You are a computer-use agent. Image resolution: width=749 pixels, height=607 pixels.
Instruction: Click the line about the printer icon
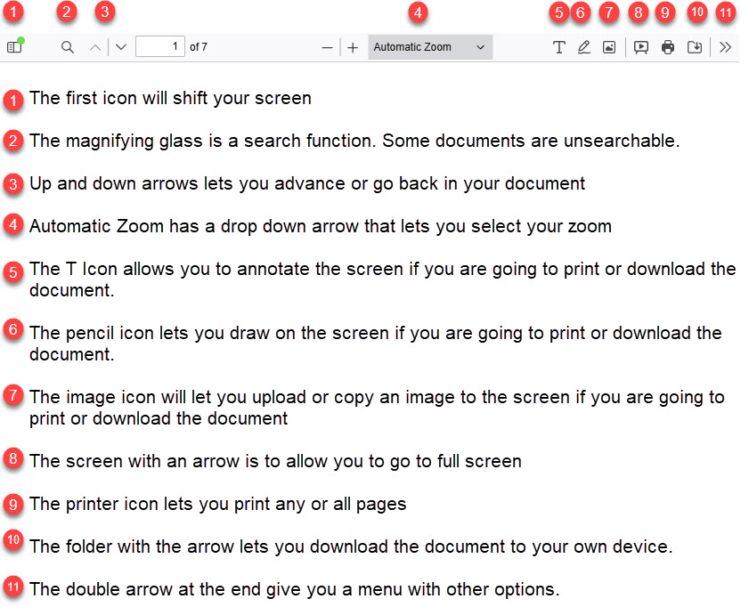(217, 505)
